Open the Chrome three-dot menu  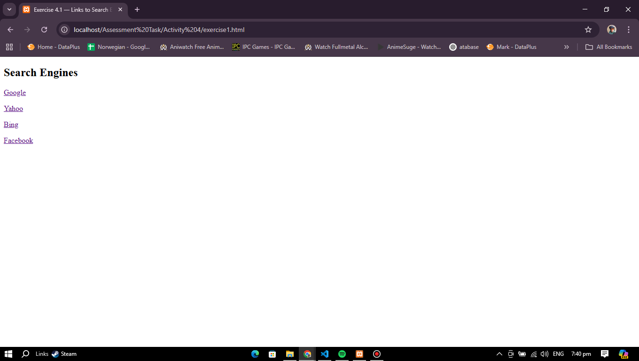(x=628, y=30)
